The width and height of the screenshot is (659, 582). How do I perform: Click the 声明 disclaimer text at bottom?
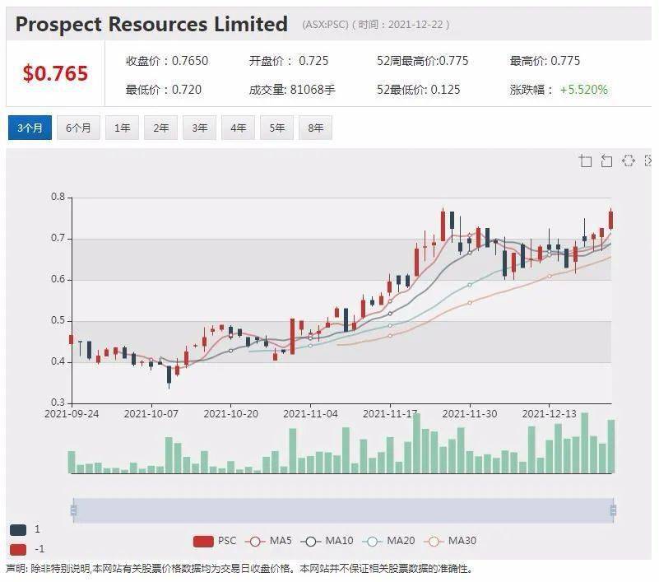pos(239,569)
